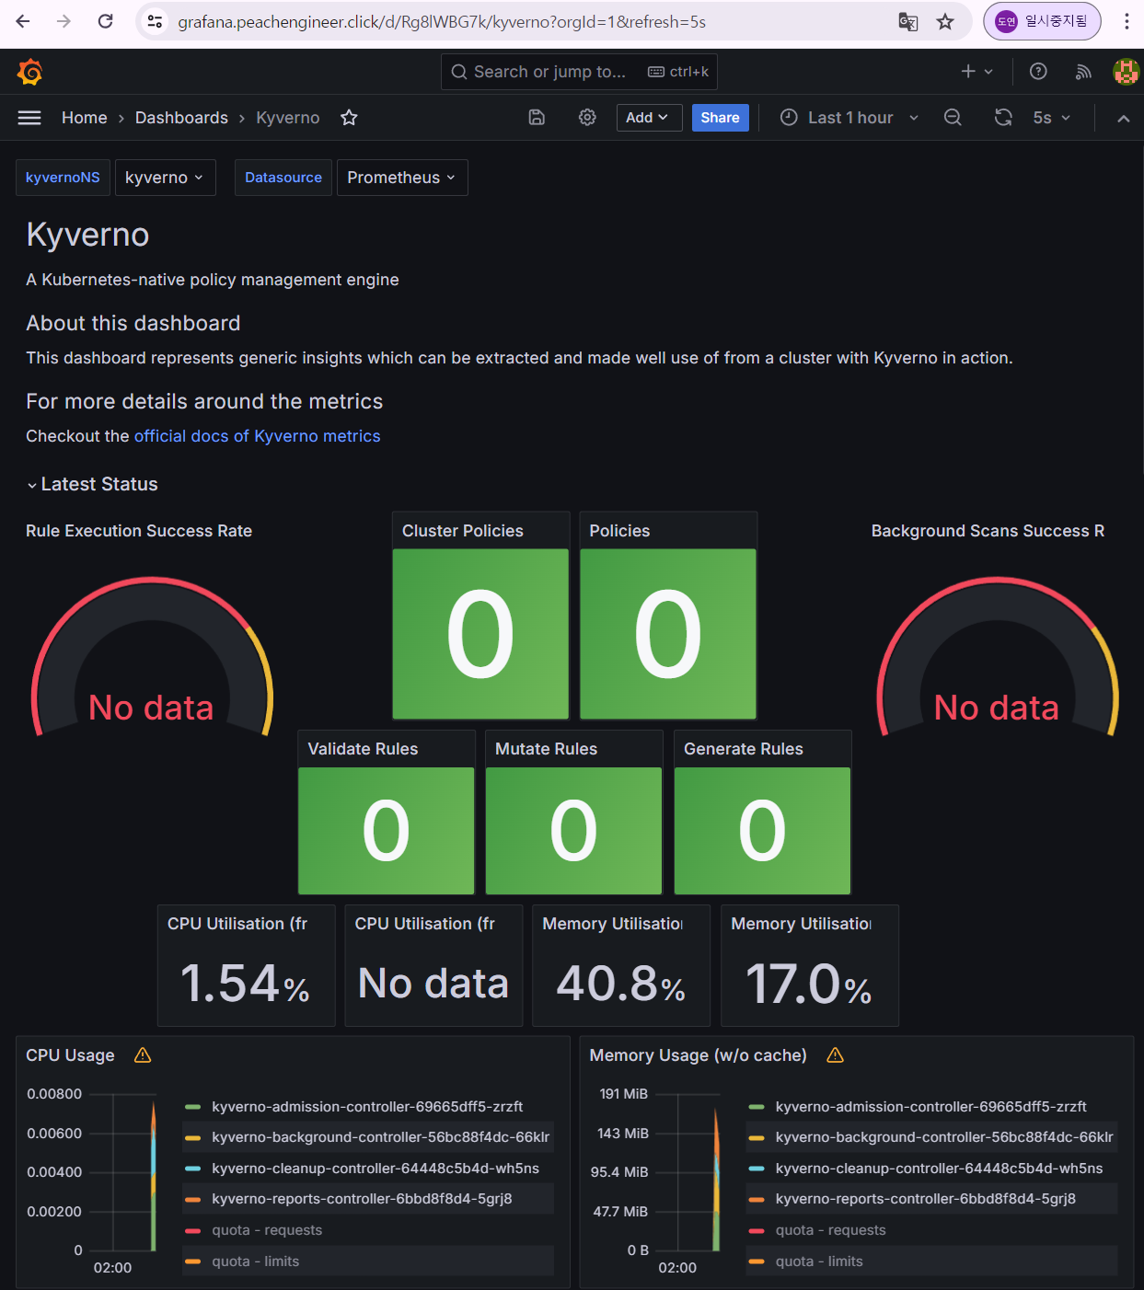Click the Generate Rules panel title
This screenshot has height=1290, width=1144.
[x=744, y=749]
